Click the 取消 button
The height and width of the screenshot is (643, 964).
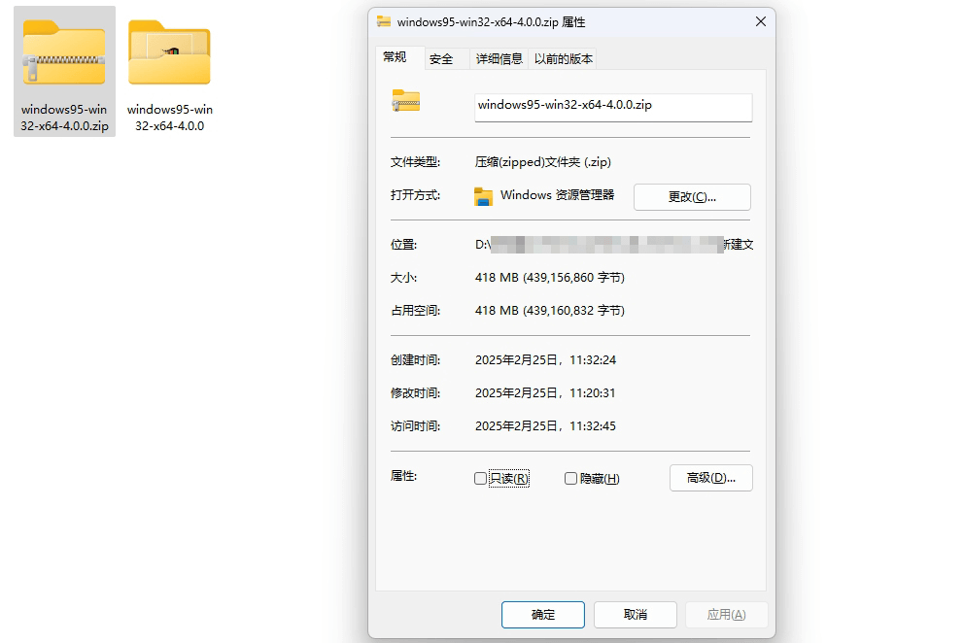[x=637, y=614]
